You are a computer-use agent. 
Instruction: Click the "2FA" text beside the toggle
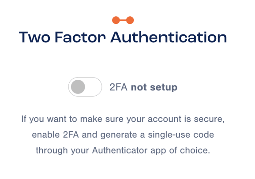[x=118, y=87]
